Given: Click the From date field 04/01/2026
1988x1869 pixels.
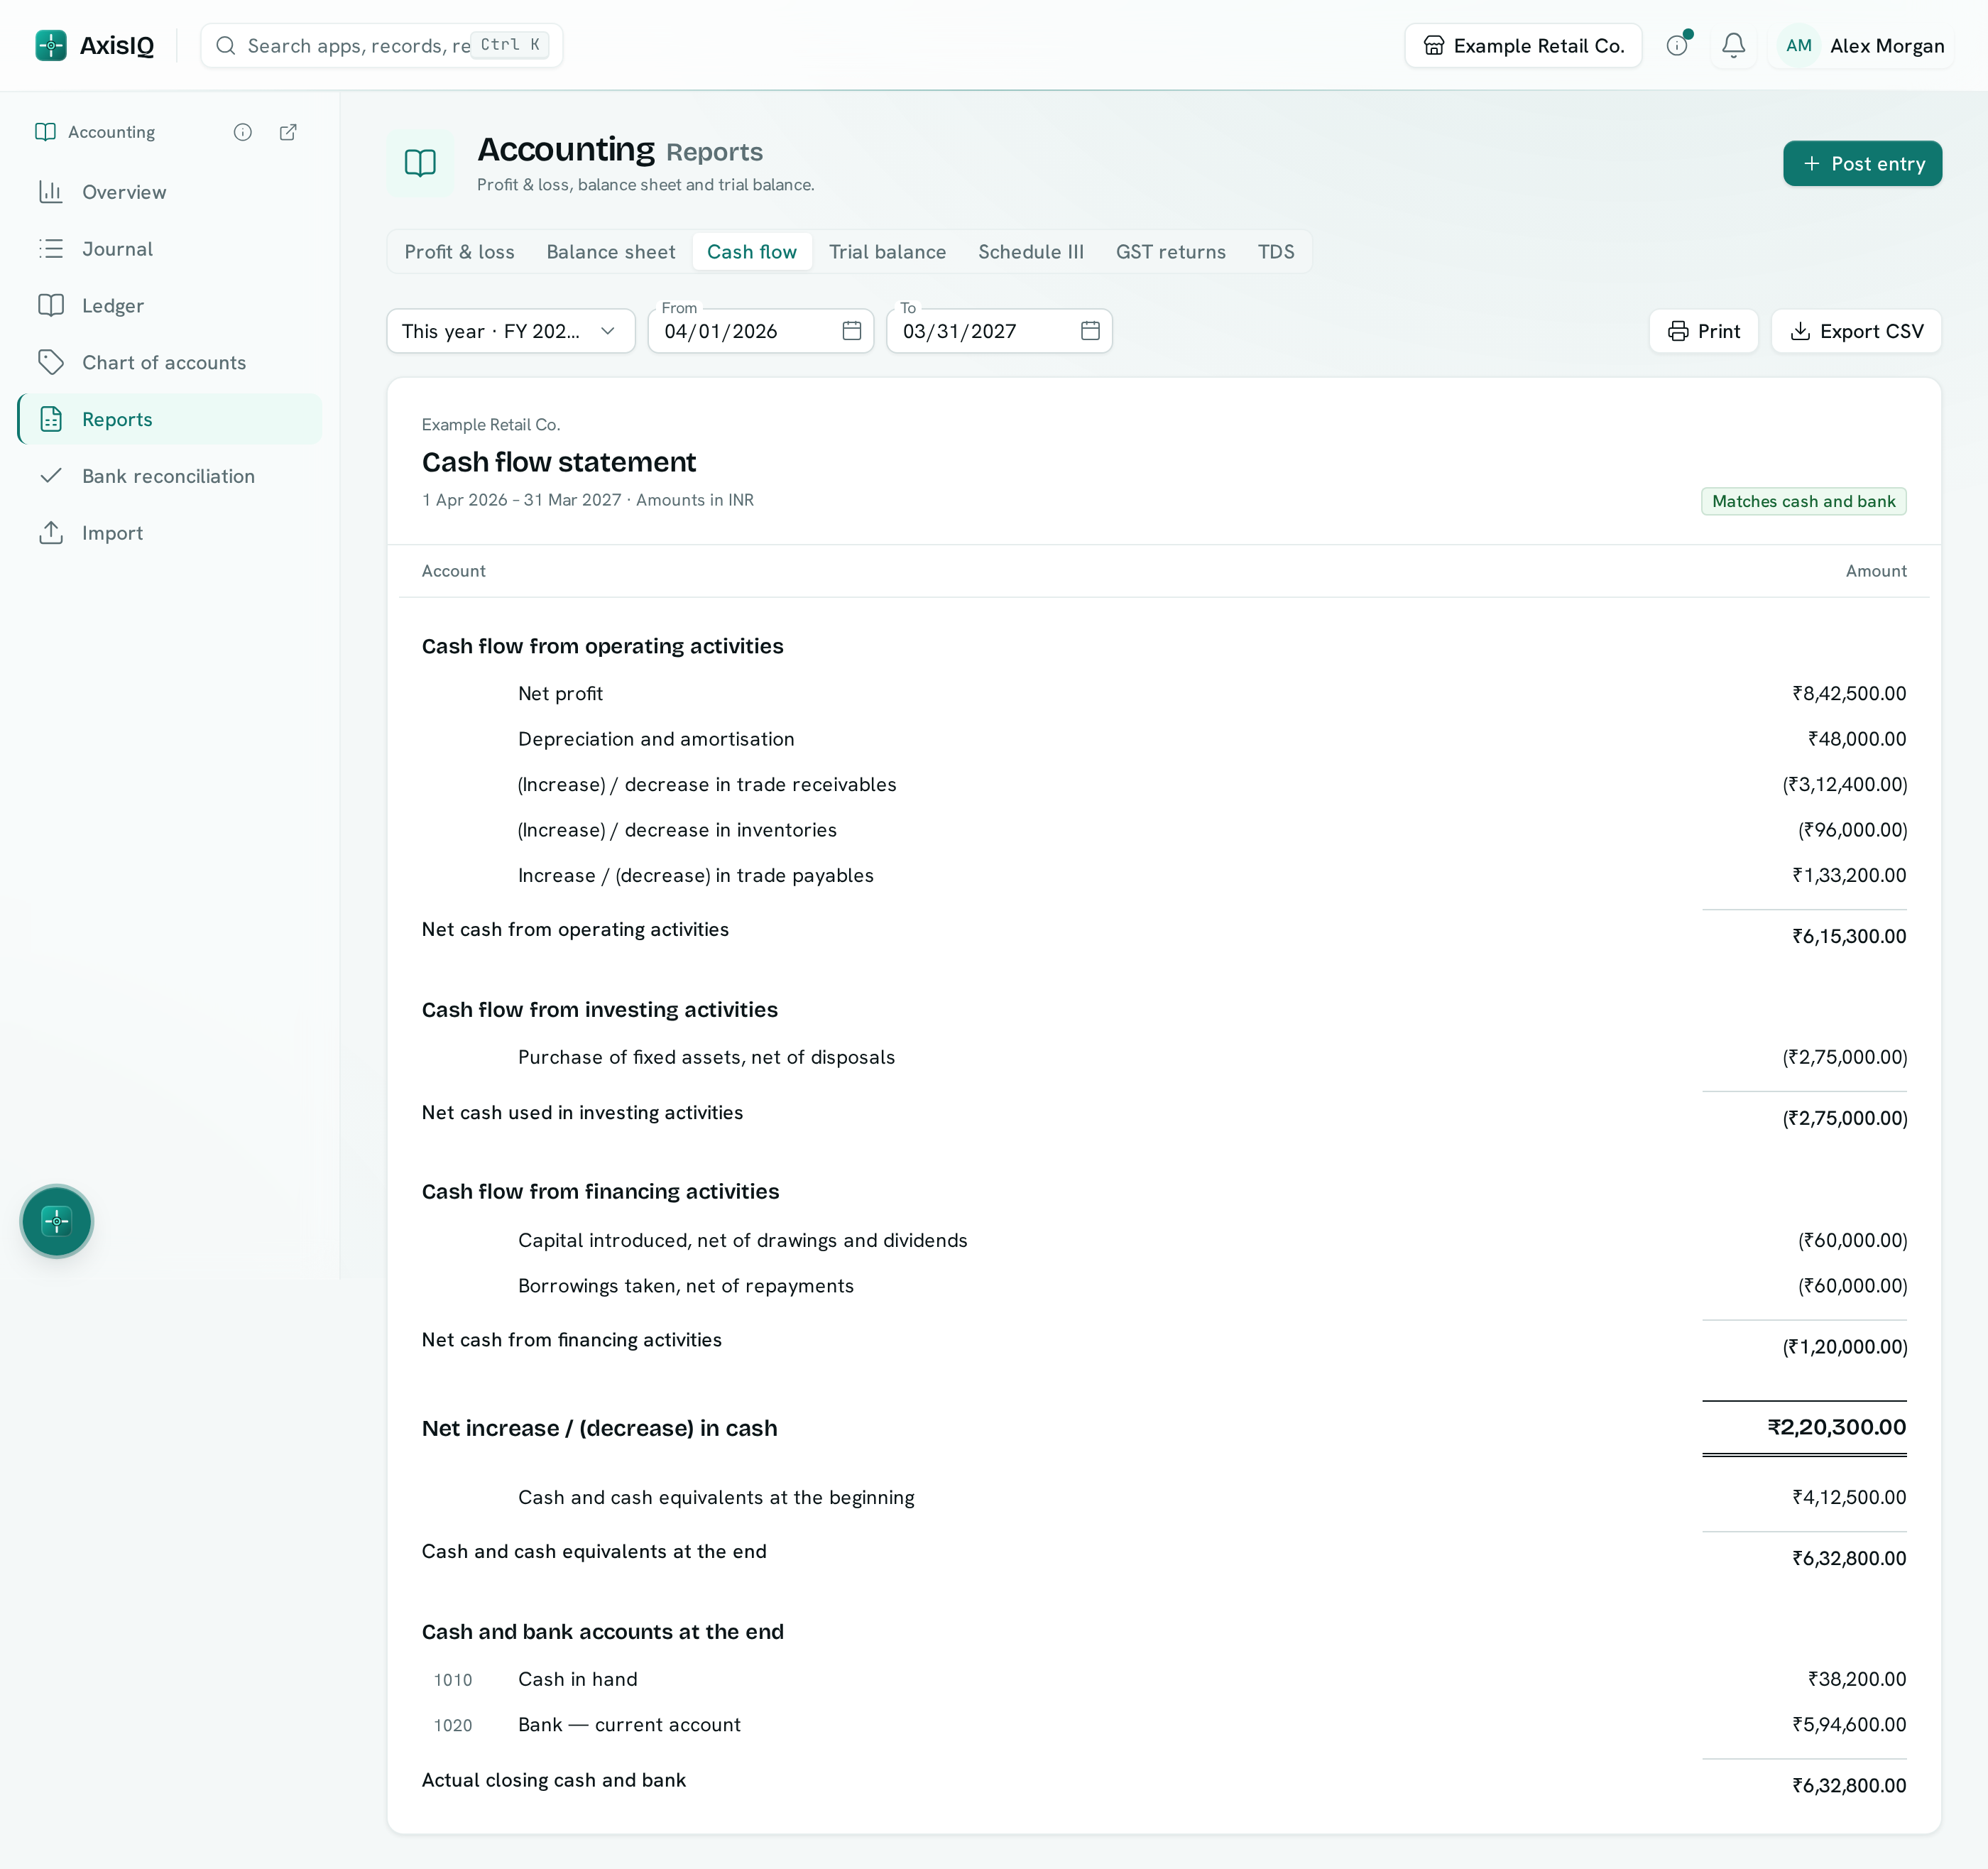Looking at the screenshot, I should 760,331.
